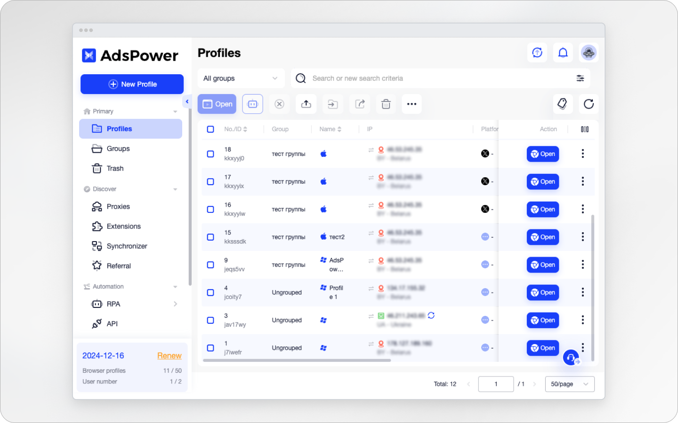Click the refresh icon above the Action column
Screen dimensions: 678x423
pos(589,104)
